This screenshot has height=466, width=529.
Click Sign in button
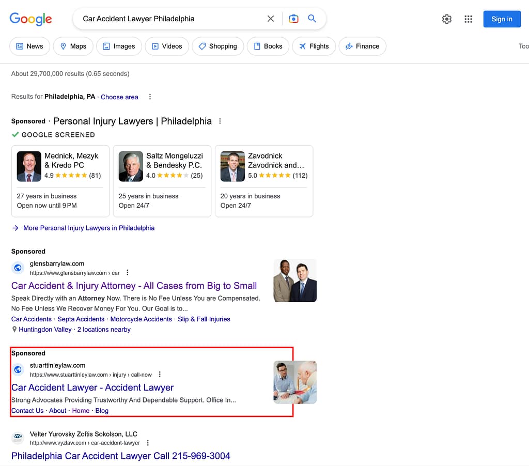[x=502, y=19]
